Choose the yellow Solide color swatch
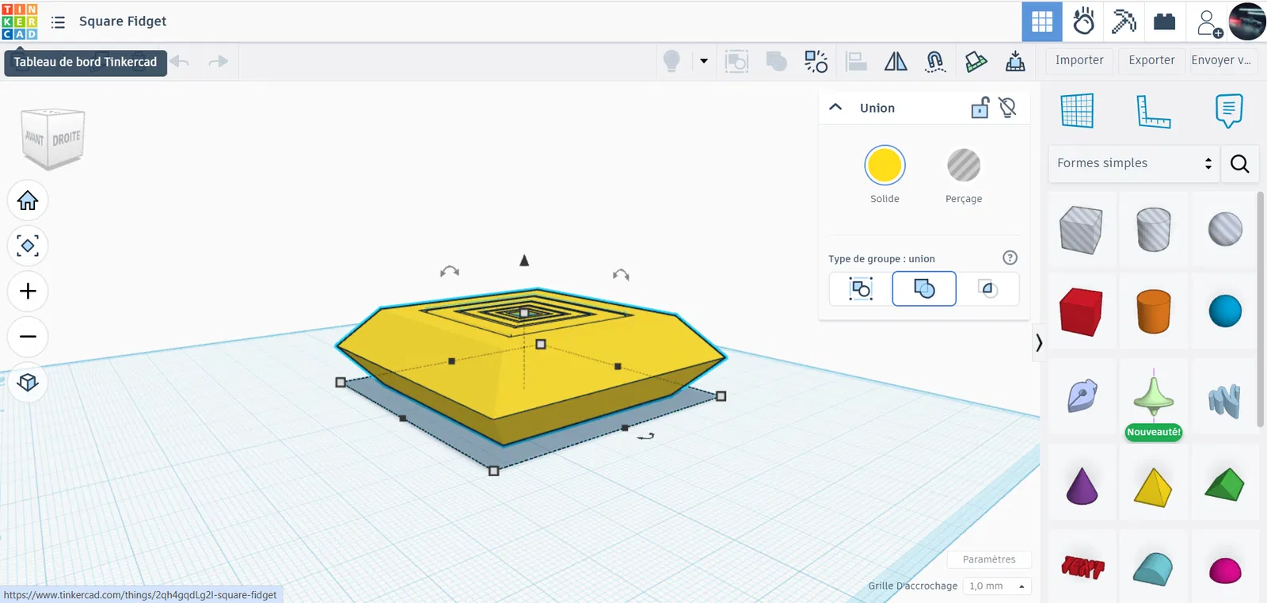 [x=885, y=166]
